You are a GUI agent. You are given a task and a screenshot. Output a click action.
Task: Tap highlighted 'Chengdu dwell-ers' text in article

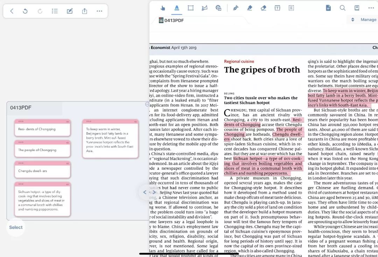pos(287,134)
